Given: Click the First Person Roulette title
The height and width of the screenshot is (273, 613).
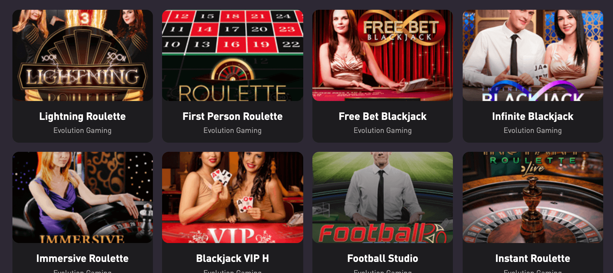Looking at the screenshot, I should tap(233, 116).
